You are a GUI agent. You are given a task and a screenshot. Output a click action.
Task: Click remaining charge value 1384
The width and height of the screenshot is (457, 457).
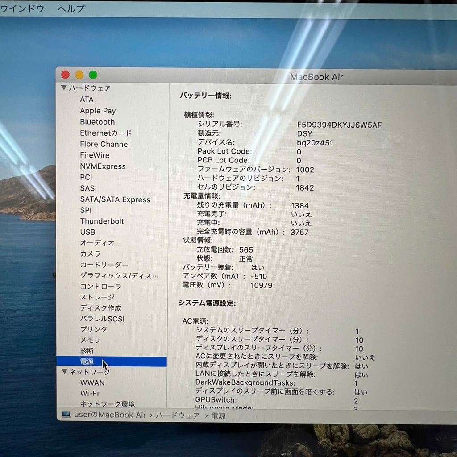click(x=299, y=206)
